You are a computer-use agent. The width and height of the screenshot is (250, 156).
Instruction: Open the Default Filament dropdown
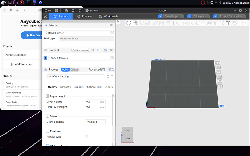click(x=79, y=58)
